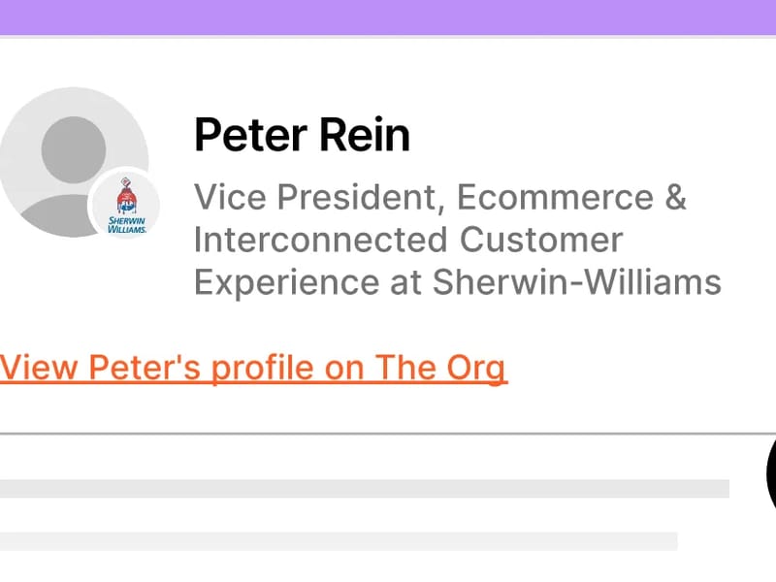This screenshot has height=582, width=776.
Task: Click the Peter Rein name heading
Action: [x=302, y=135]
